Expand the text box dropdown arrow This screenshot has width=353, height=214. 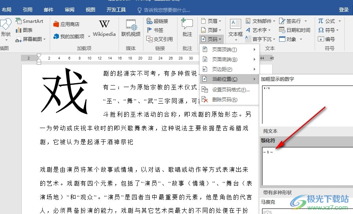pos(236,40)
